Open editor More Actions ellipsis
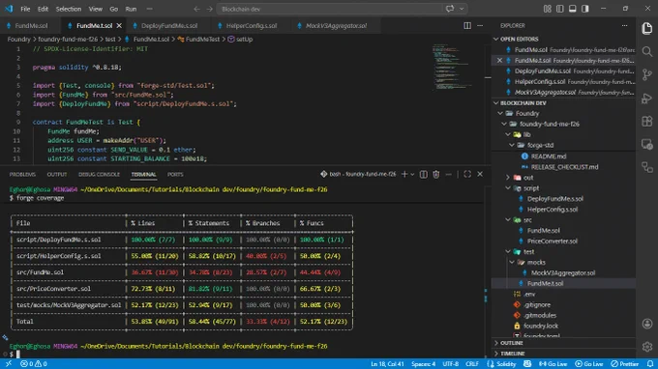The height and width of the screenshot is (369, 658). [x=480, y=25]
